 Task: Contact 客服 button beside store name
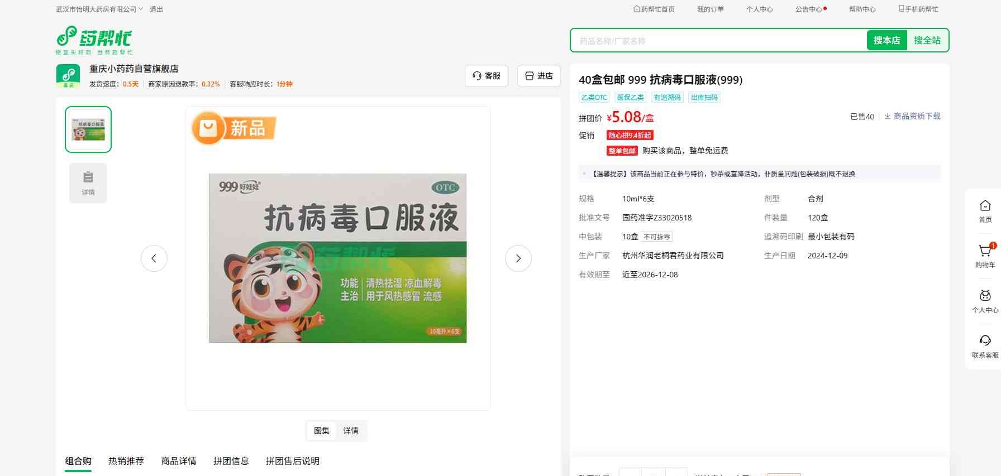point(487,76)
